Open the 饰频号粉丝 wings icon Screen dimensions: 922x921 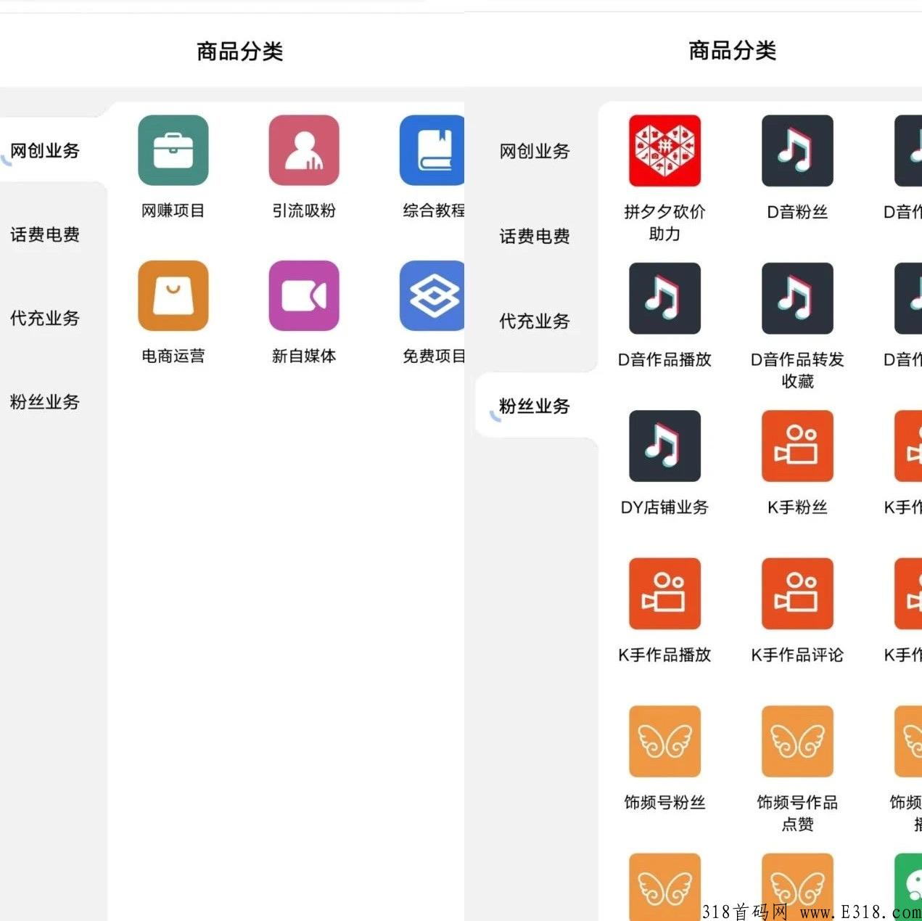[664, 741]
